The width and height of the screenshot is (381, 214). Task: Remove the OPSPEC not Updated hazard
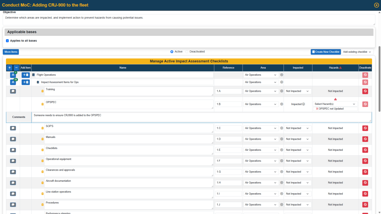(x=317, y=109)
